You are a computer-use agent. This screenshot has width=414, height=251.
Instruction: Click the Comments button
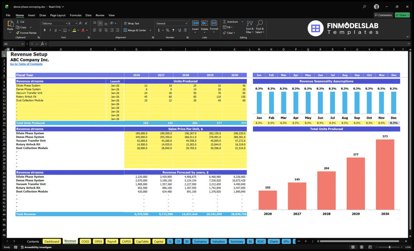(x=383, y=15)
